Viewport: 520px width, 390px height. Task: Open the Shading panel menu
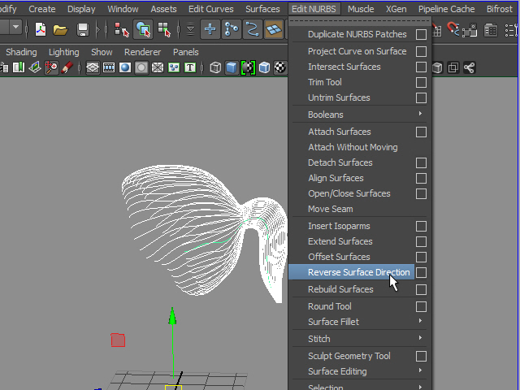[x=21, y=52]
